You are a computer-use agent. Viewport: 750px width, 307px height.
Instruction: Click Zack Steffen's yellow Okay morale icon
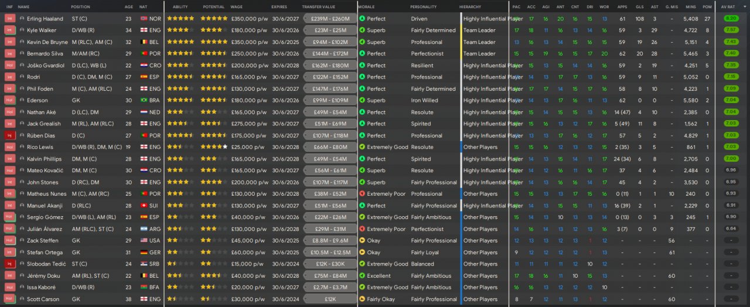coord(362,240)
